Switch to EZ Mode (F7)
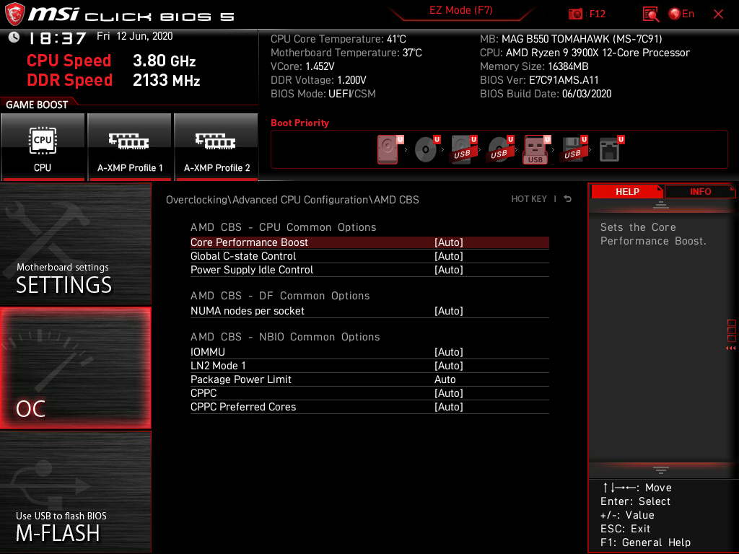This screenshot has height=554, width=739. (x=461, y=10)
